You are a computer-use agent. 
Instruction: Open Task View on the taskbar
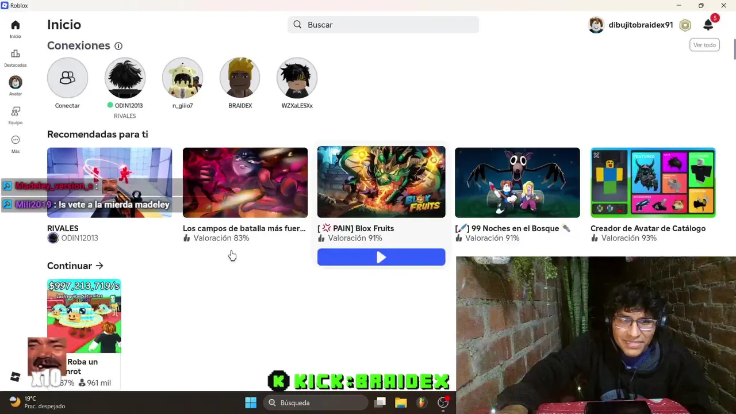click(380, 402)
